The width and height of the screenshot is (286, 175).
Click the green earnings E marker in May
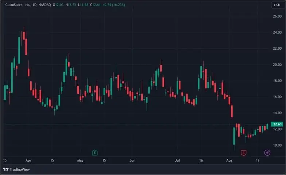(x=95, y=152)
